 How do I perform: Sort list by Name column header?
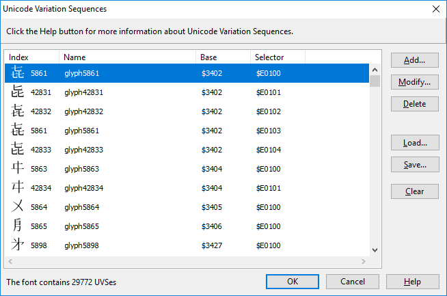[x=127, y=57]
